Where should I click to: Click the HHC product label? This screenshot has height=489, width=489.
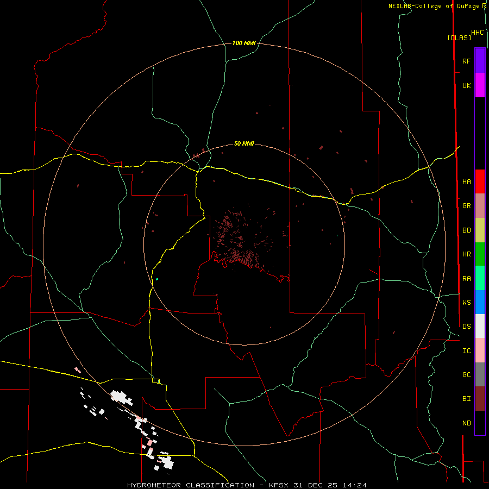(x=478, y=33)
